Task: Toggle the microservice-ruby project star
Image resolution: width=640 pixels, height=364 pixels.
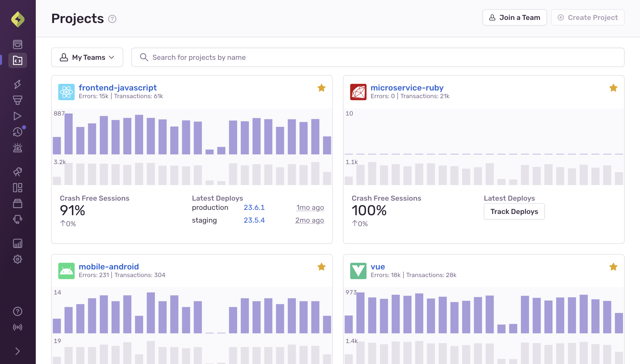Action: (613, 88)
